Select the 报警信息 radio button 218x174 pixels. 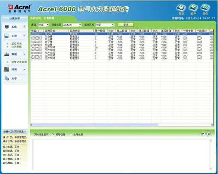[x=53, y=135]
